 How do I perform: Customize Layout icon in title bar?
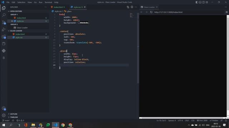pyautogui.click(x=207, y=2)
